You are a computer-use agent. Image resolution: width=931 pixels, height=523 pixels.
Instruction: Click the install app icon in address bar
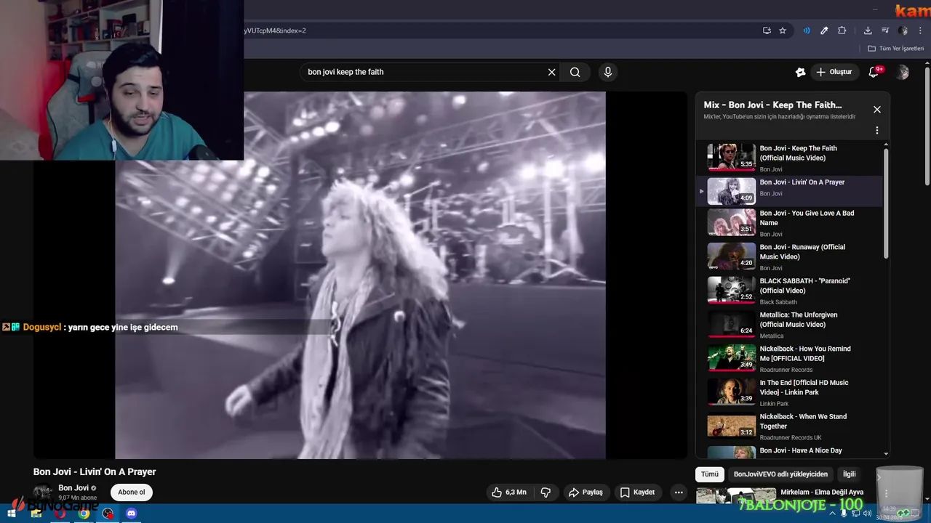click(767, 31)
